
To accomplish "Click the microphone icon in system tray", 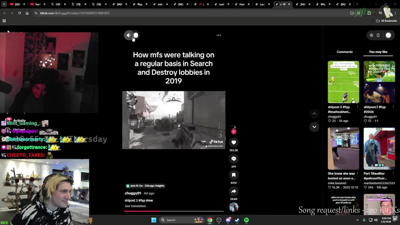I will (x=364, y=220).
